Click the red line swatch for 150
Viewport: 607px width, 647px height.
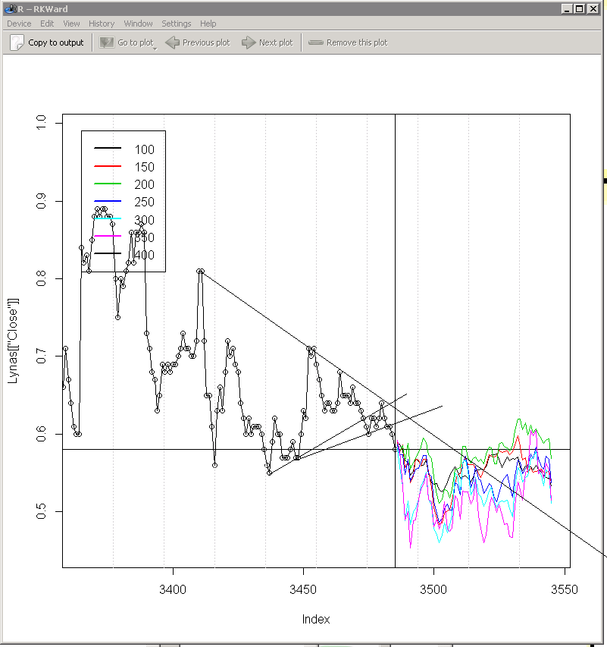click(x=108, y=166)
